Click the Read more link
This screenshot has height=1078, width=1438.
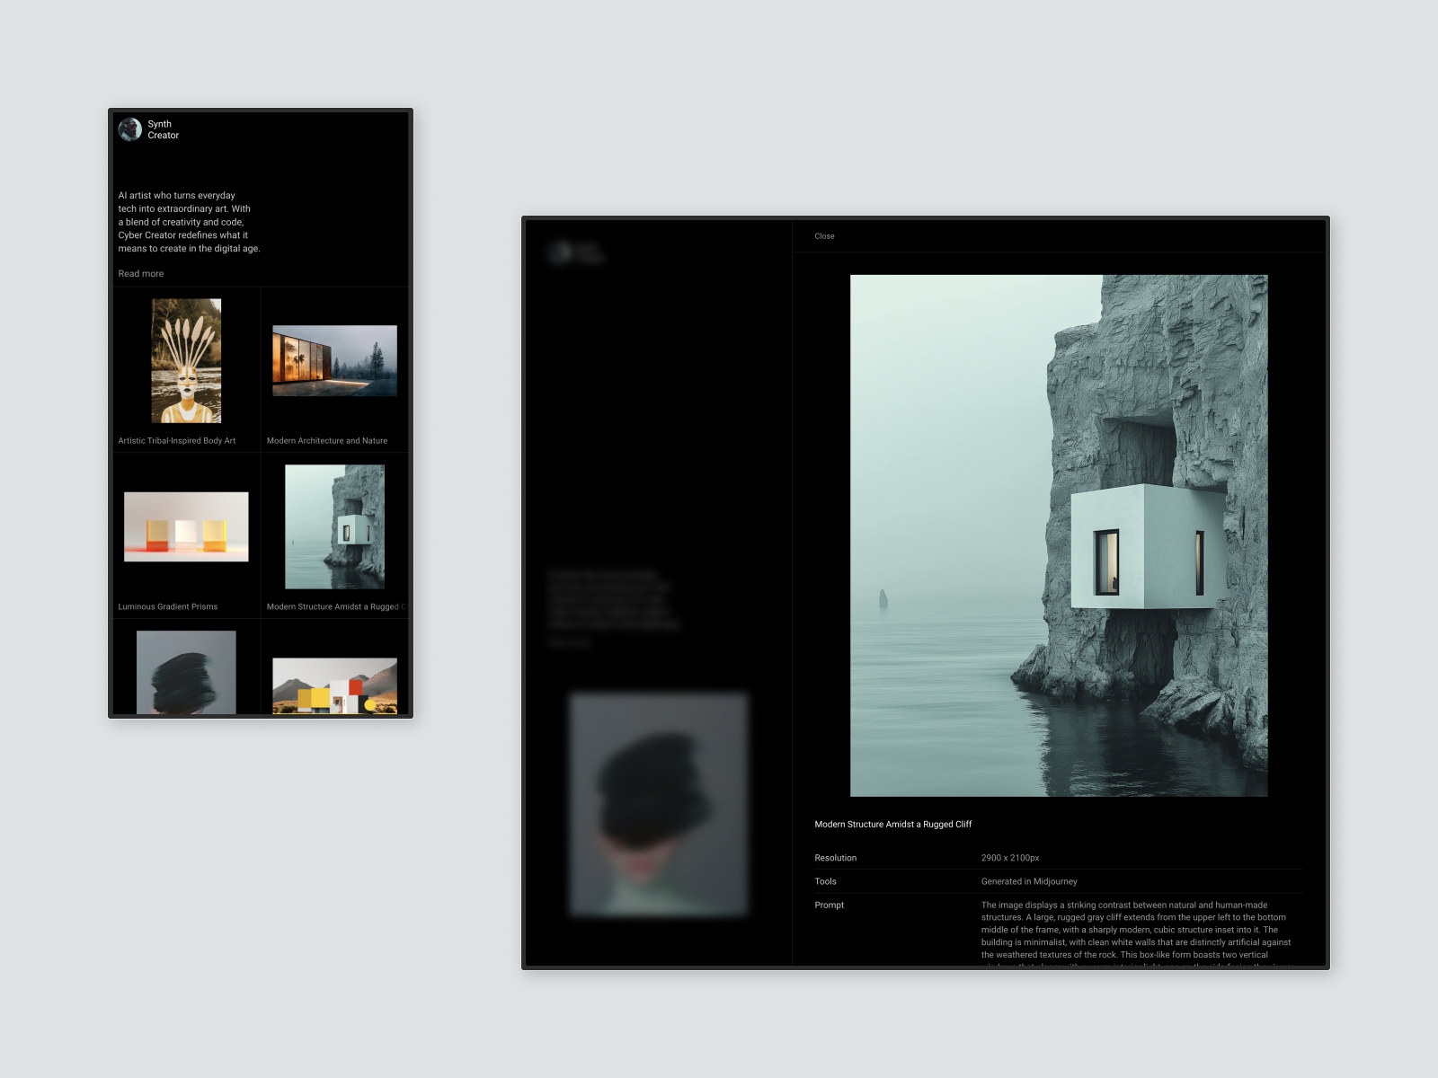(x=141, y=274)
